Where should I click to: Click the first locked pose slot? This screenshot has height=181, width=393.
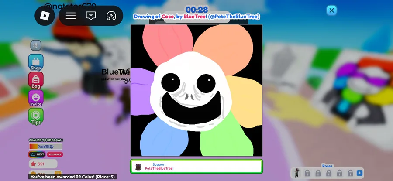pyautogui.click(x=307, y=173)
